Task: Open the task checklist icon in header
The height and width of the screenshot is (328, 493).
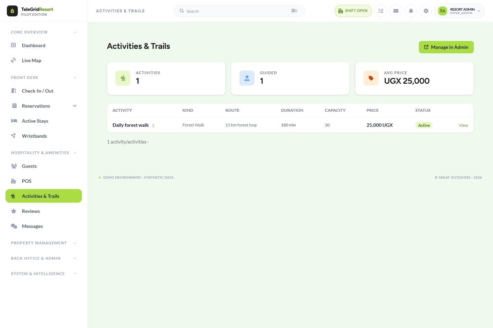Action: (x=381, y=11)
